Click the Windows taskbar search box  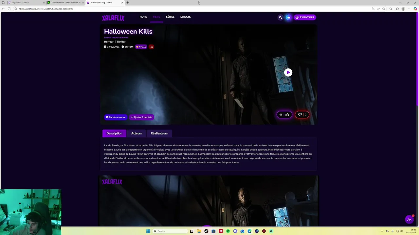click(x=170, y=231)
